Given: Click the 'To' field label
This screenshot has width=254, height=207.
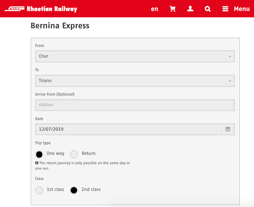Looking at the screenshot, I should (37, 70).
